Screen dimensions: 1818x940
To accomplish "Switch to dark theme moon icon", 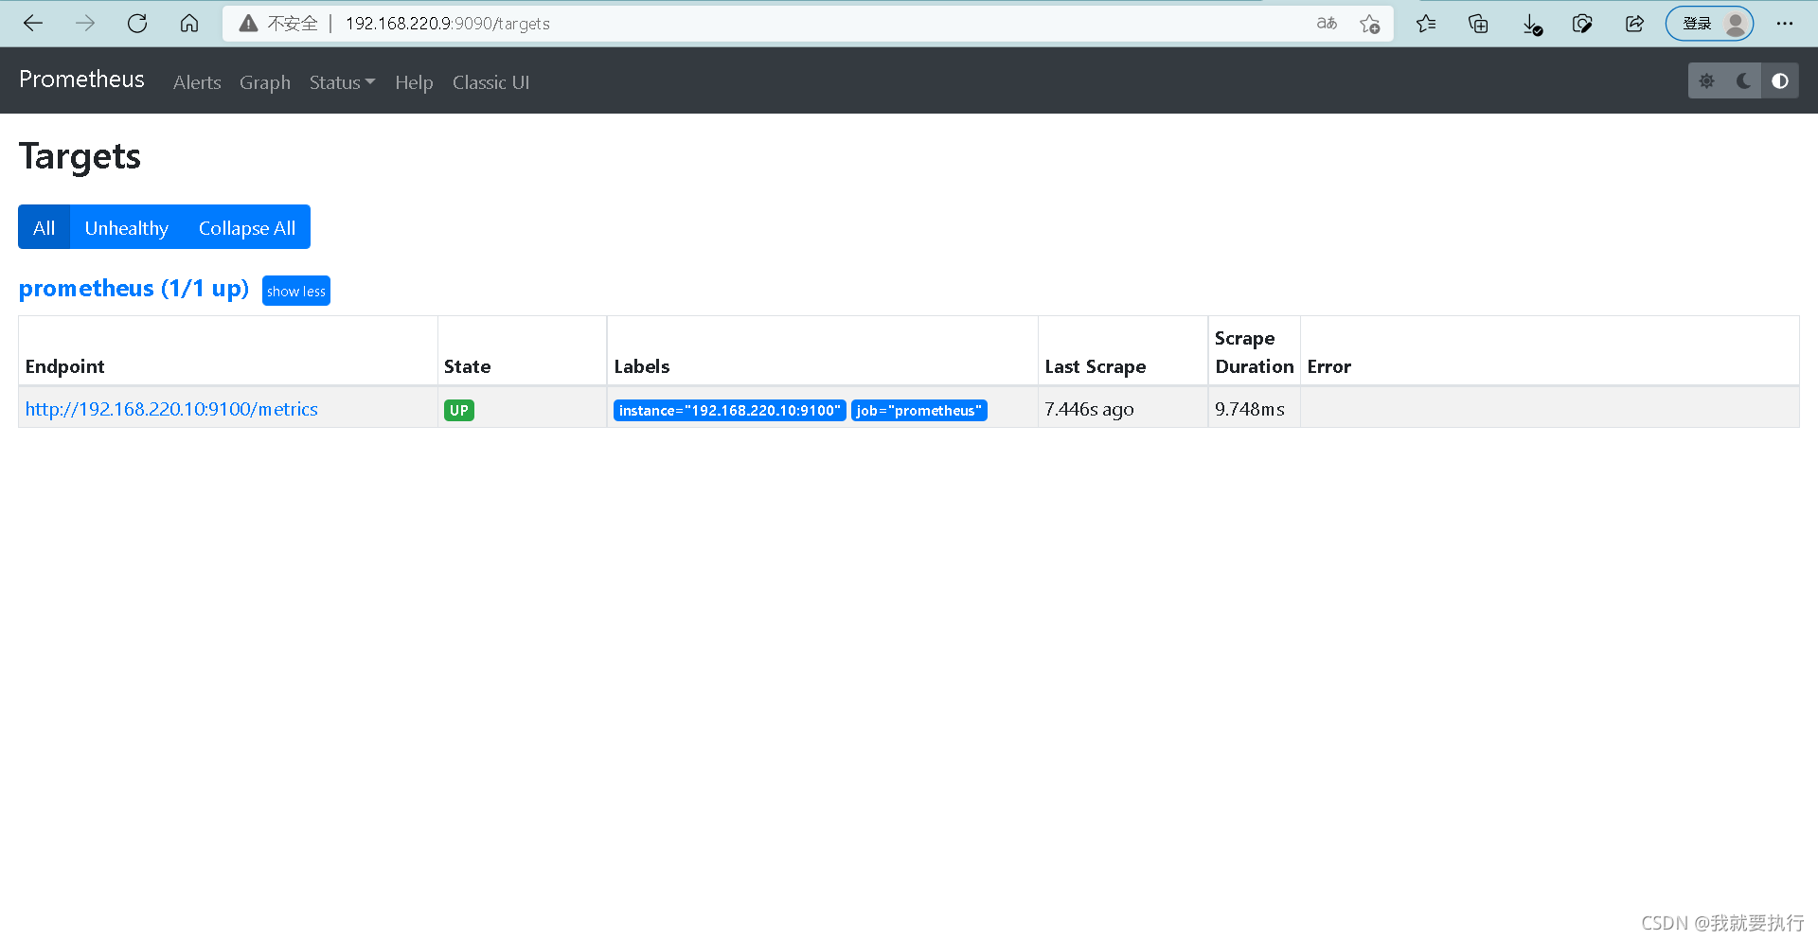I will pos(1743,80).
